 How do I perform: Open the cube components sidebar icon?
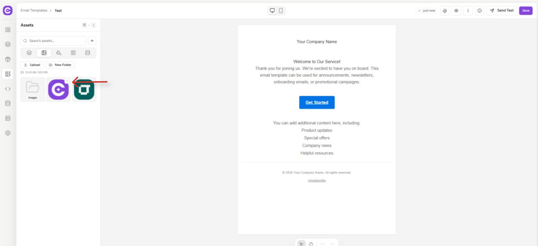pyautogui.click(x=8, y=59)
